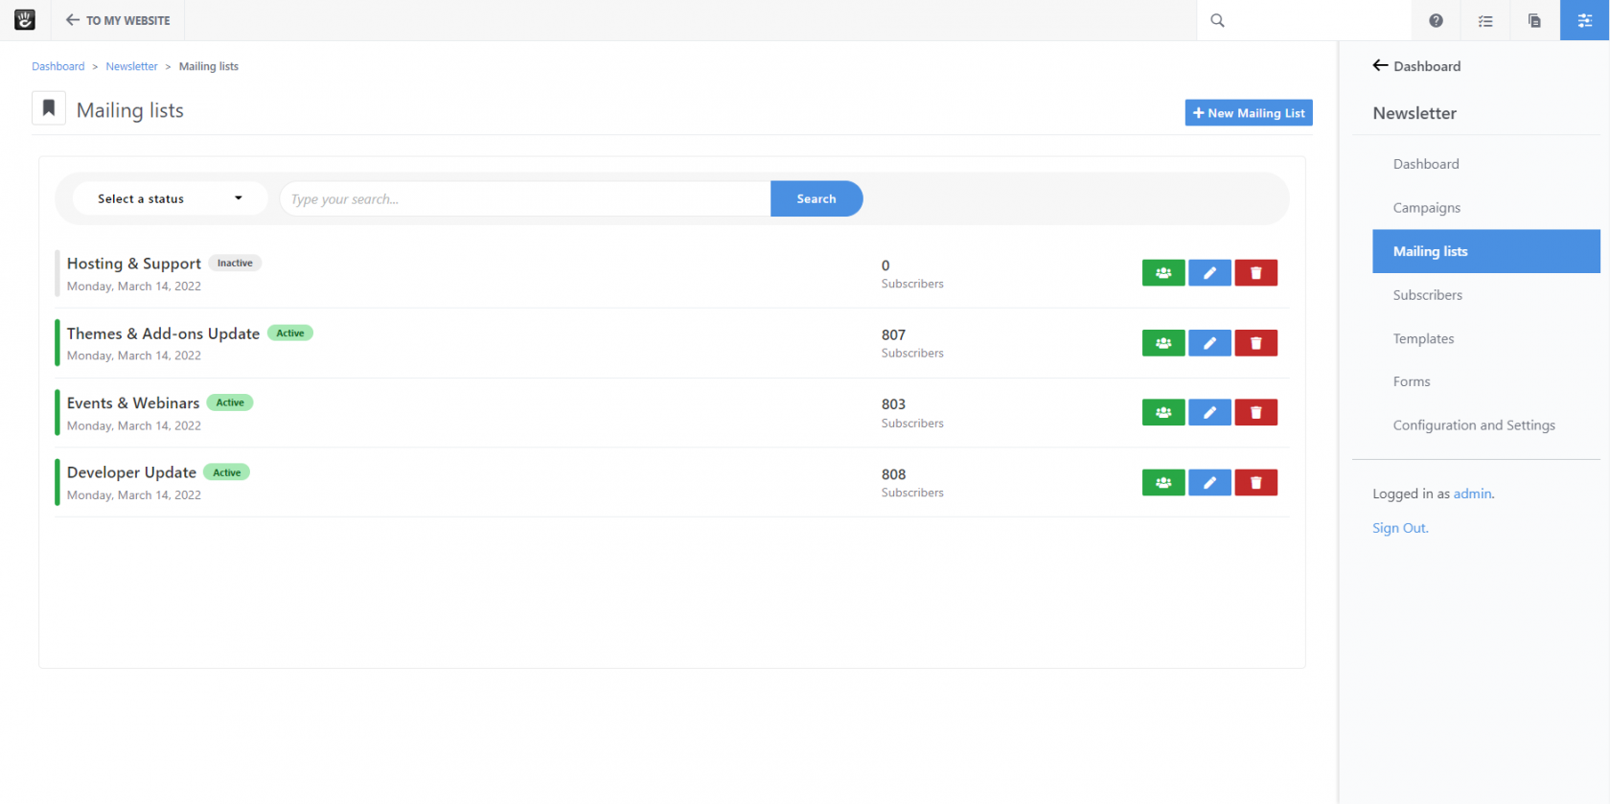Click the New Mailing List button
The image size is (1610, 804).
(1248, 113)
